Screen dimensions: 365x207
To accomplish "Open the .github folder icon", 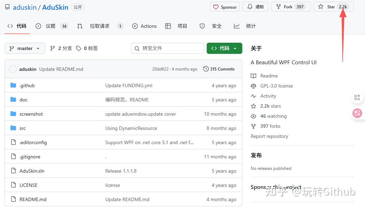I will click(x=13, y=85).
